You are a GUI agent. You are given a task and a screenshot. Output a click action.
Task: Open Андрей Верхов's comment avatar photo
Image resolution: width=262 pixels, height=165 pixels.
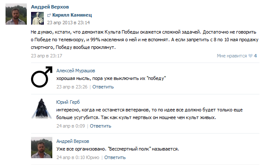coord(42,148)
